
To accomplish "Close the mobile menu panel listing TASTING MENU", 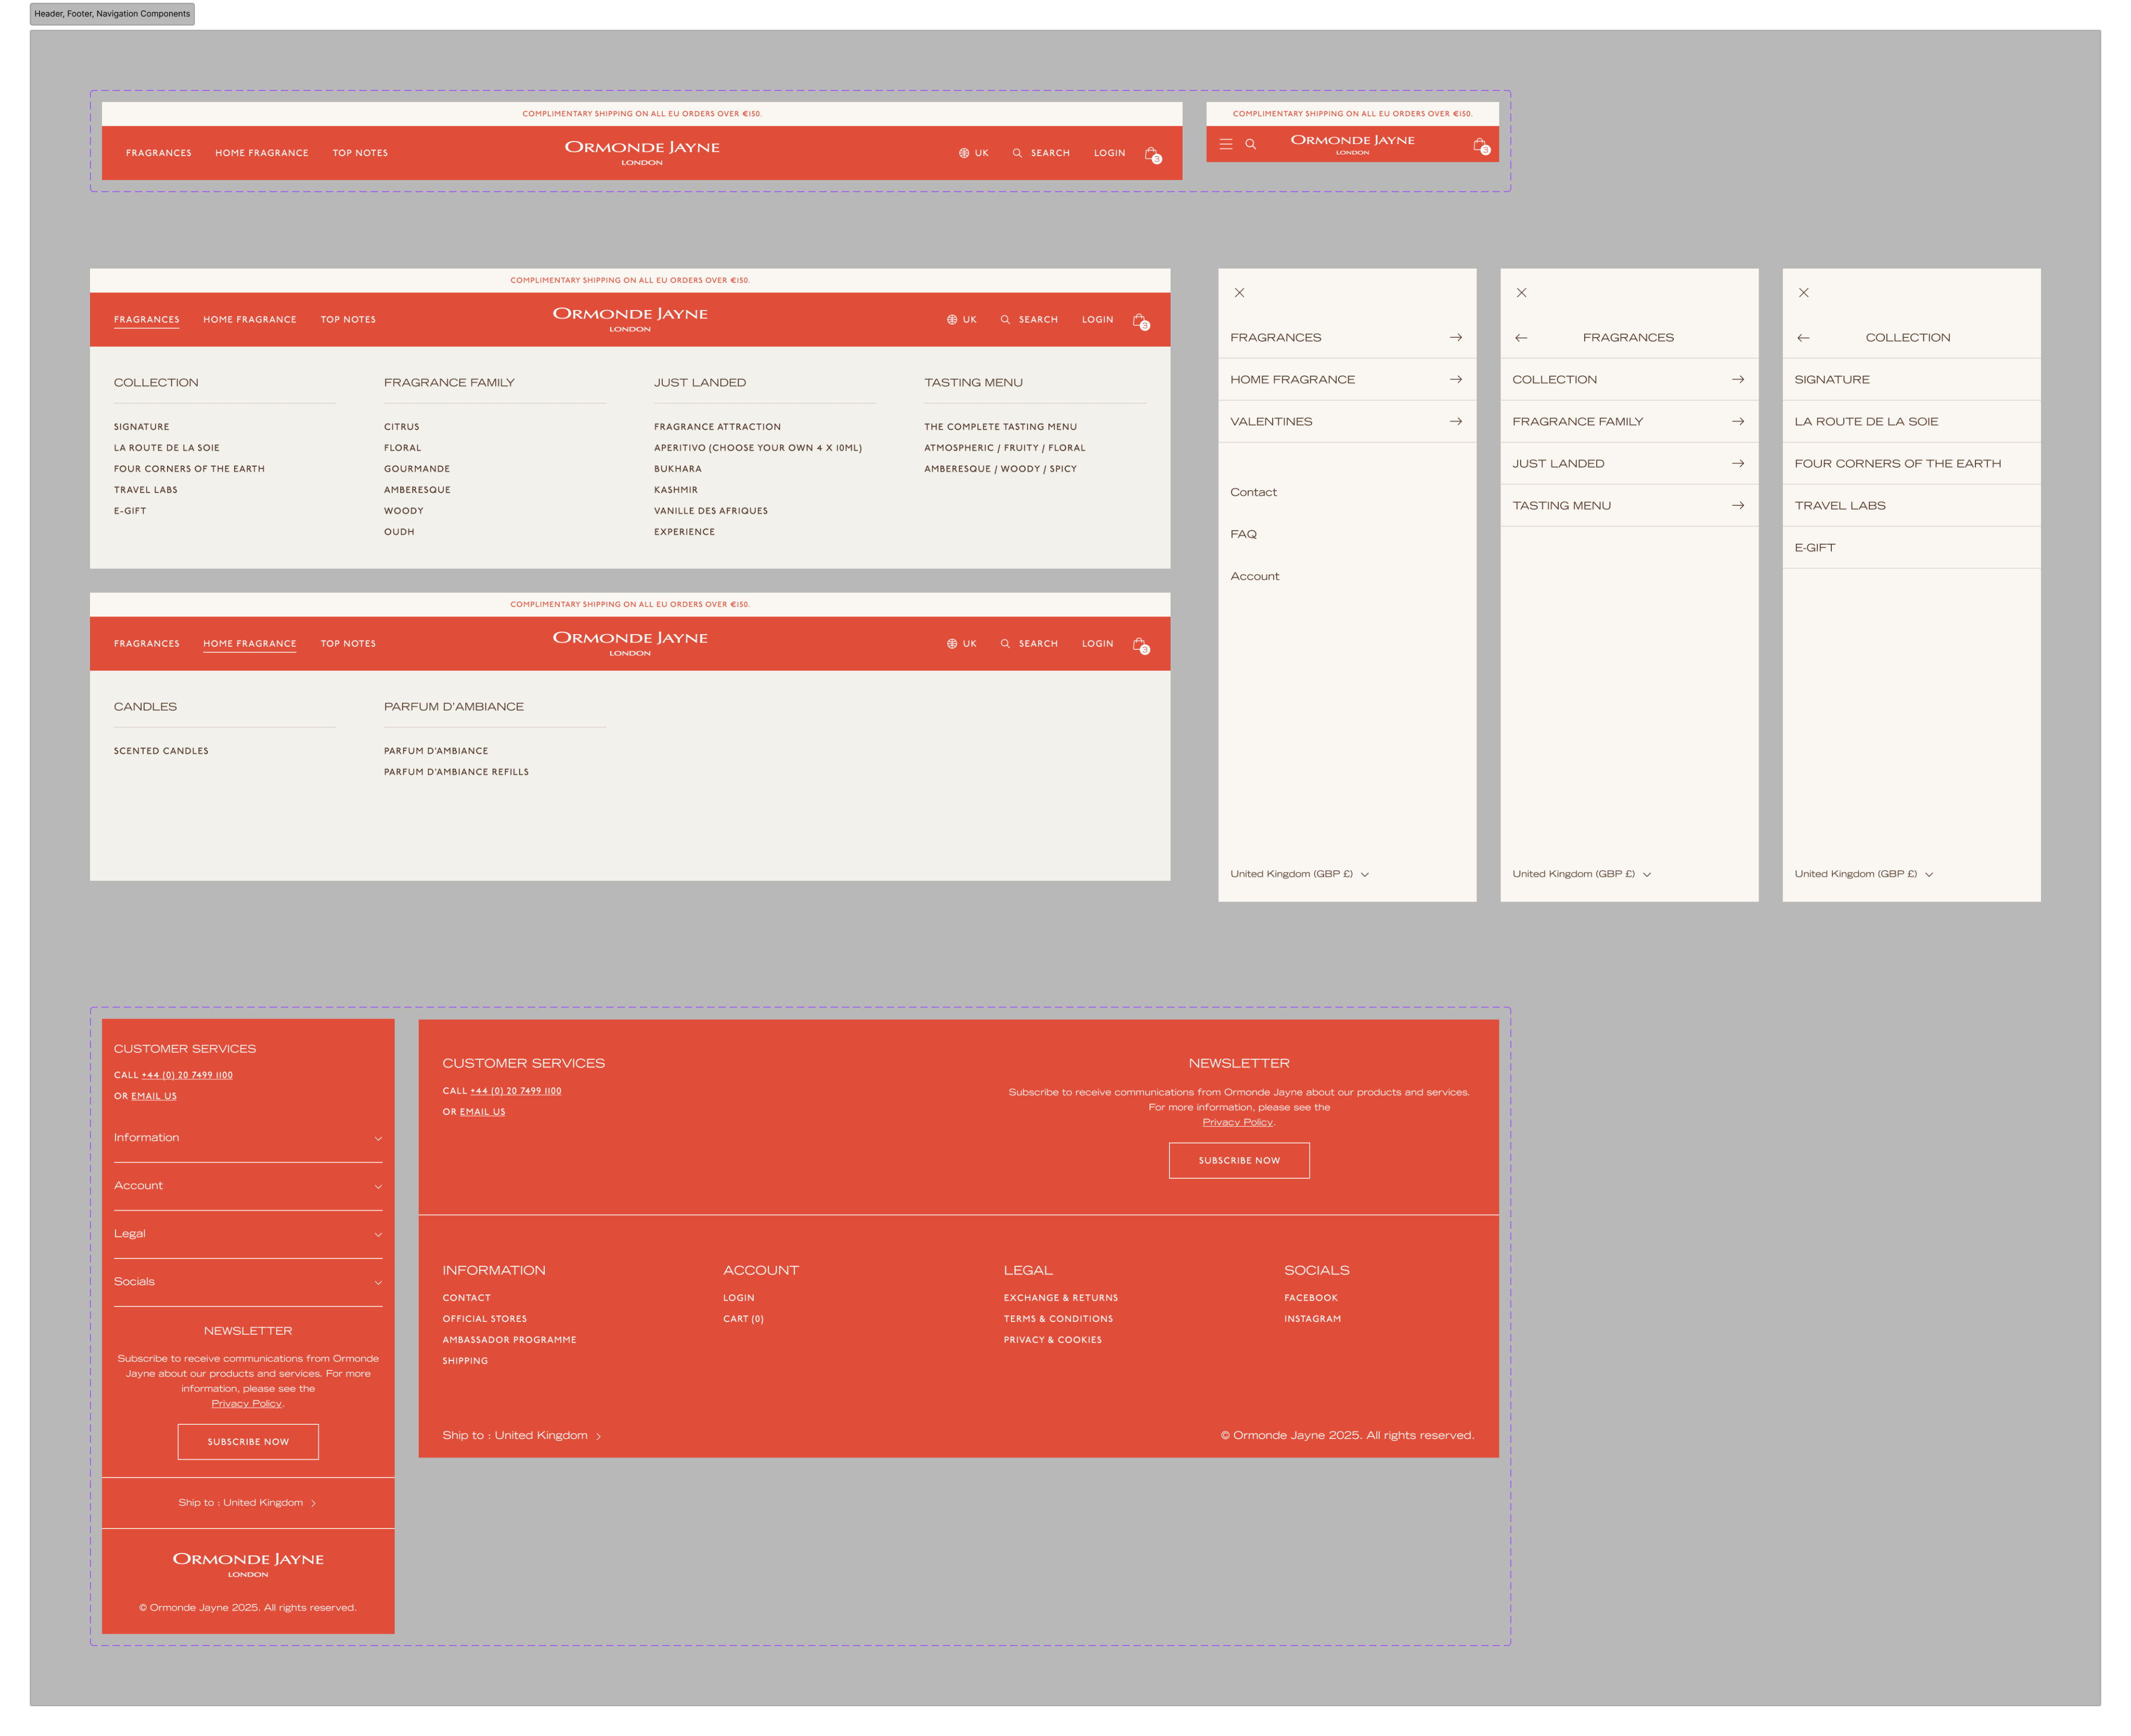I will click(x=1521, y=293).
